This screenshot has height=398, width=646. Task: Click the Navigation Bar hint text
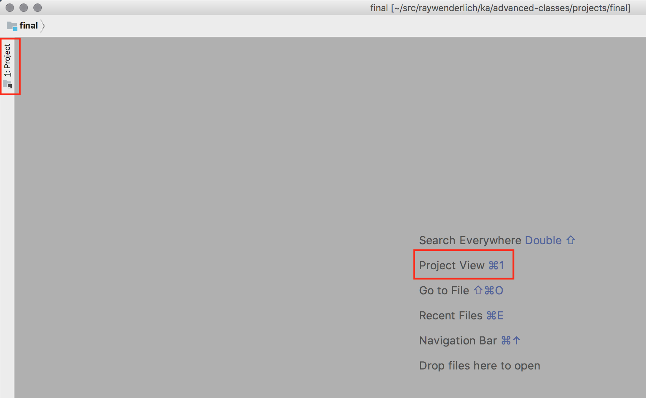pos(458,341)
